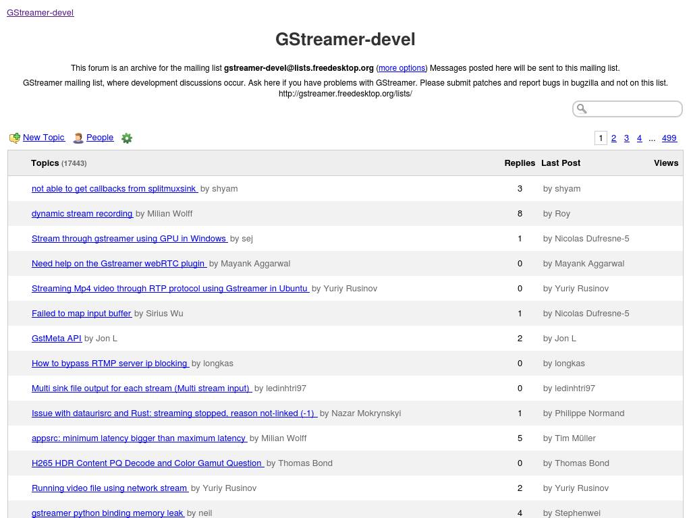Open 'Running video file using network stream'
The width and height of the screenshot is (691, 518).
coord(110,488)
